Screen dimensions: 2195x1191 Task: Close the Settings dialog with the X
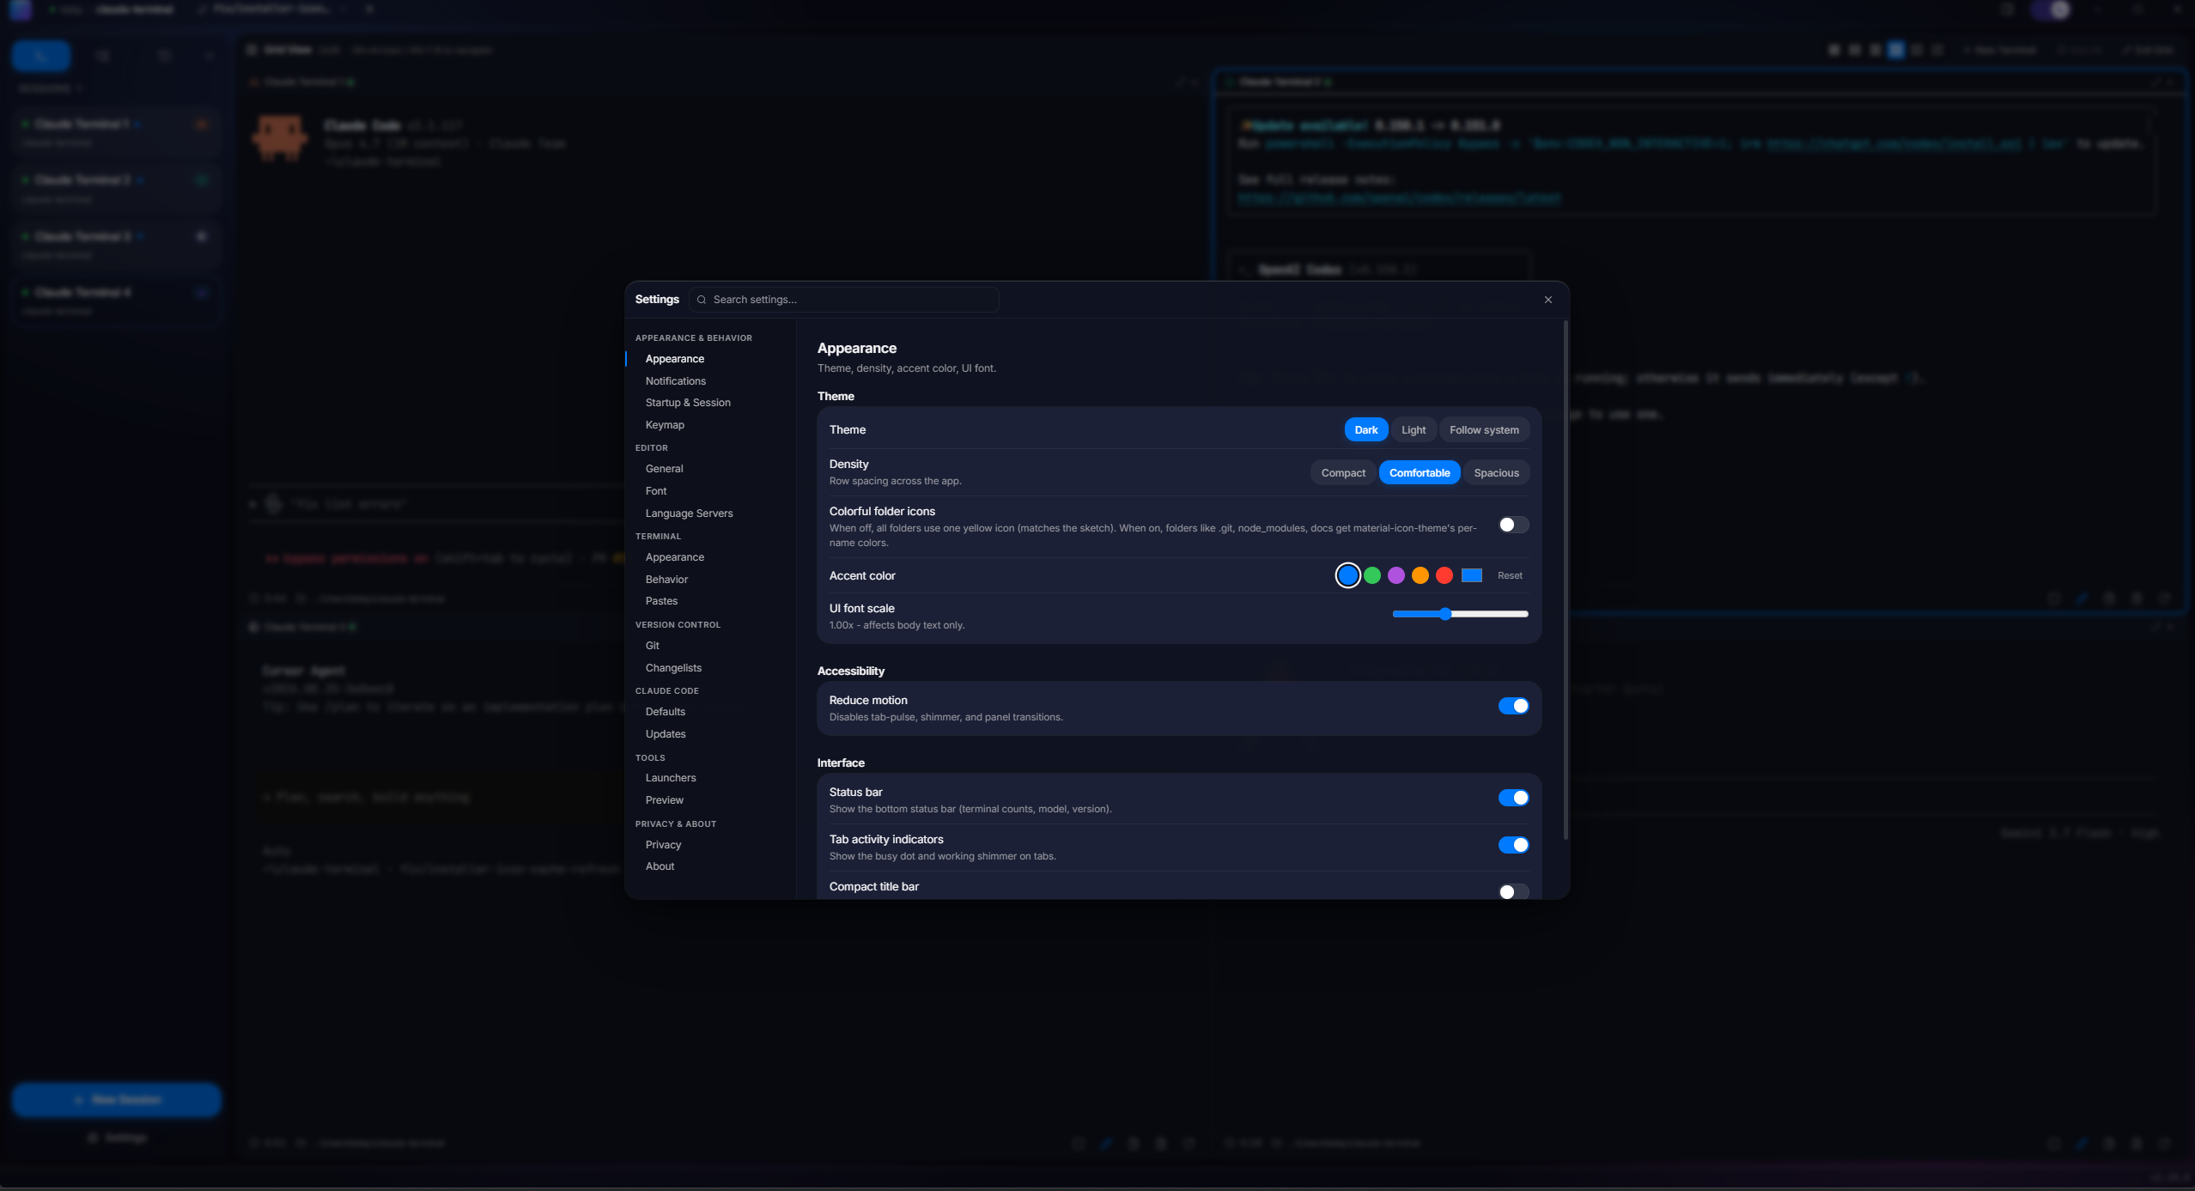tap(1548, 300)
